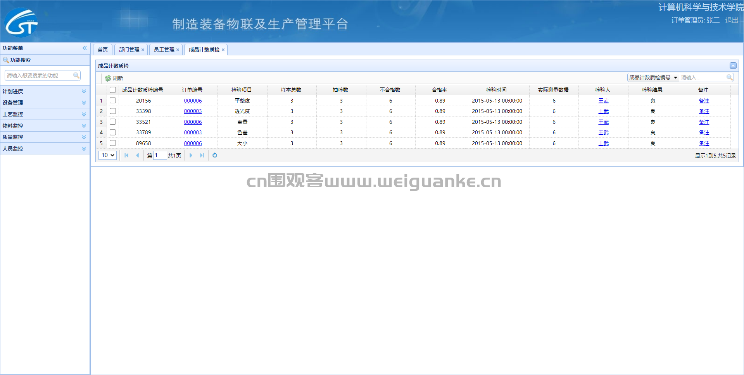The width and height of the screenshot is (744, 375).
Task: Close the 成品计数质检 tab
Action: pos(223,50)
